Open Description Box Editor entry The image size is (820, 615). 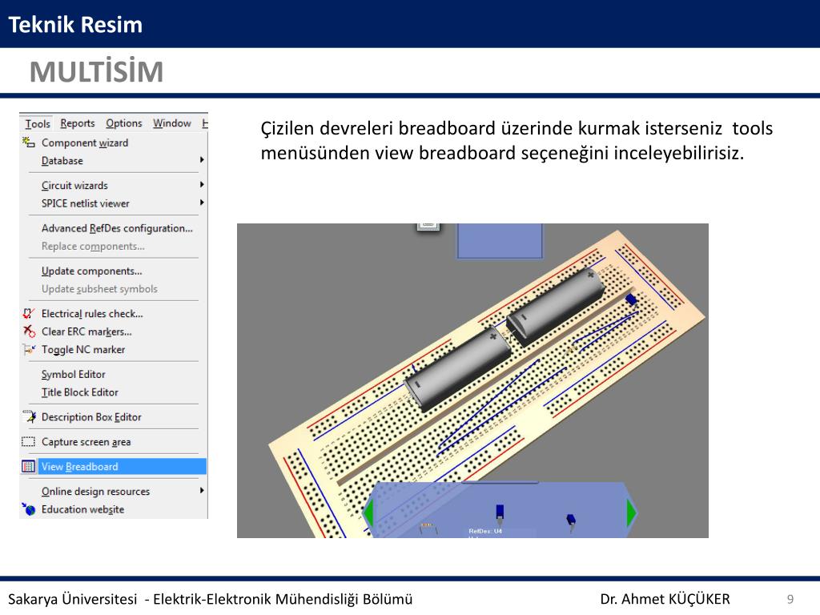pos(91,416)
